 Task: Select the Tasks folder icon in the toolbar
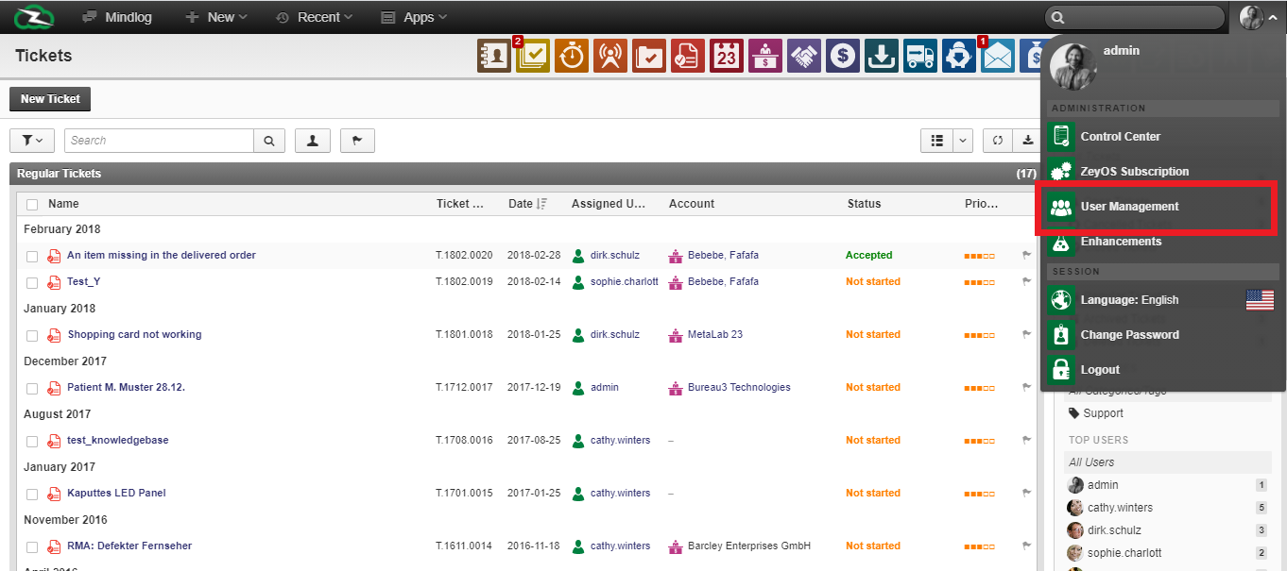[649, 56]
